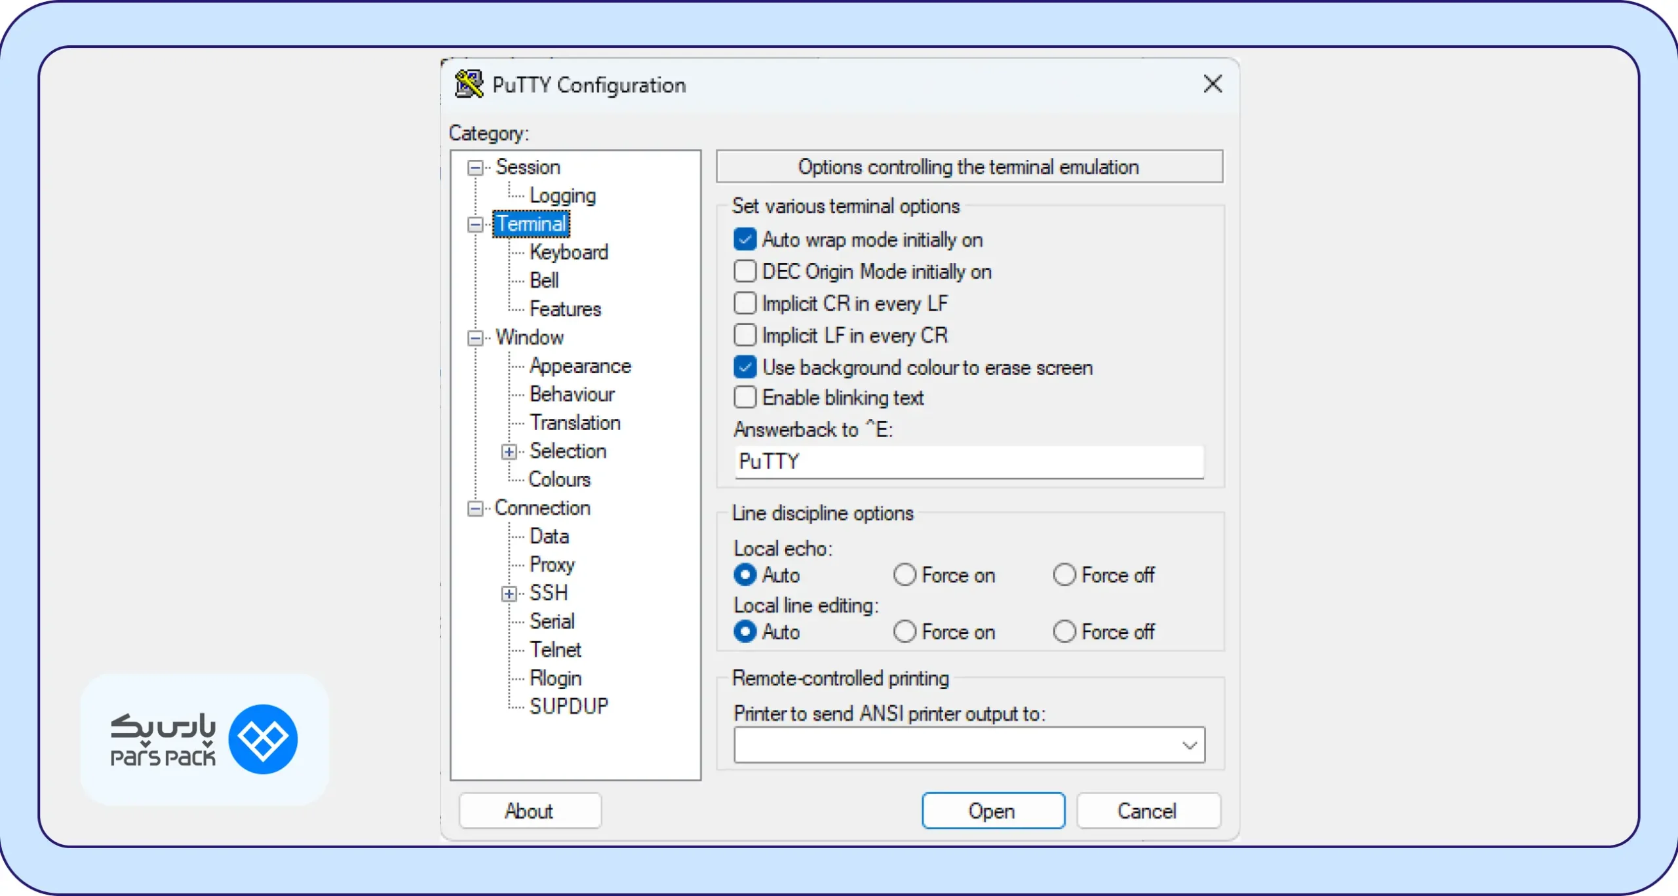
Task: Open the Behaviour category
Action: point(572,394)
